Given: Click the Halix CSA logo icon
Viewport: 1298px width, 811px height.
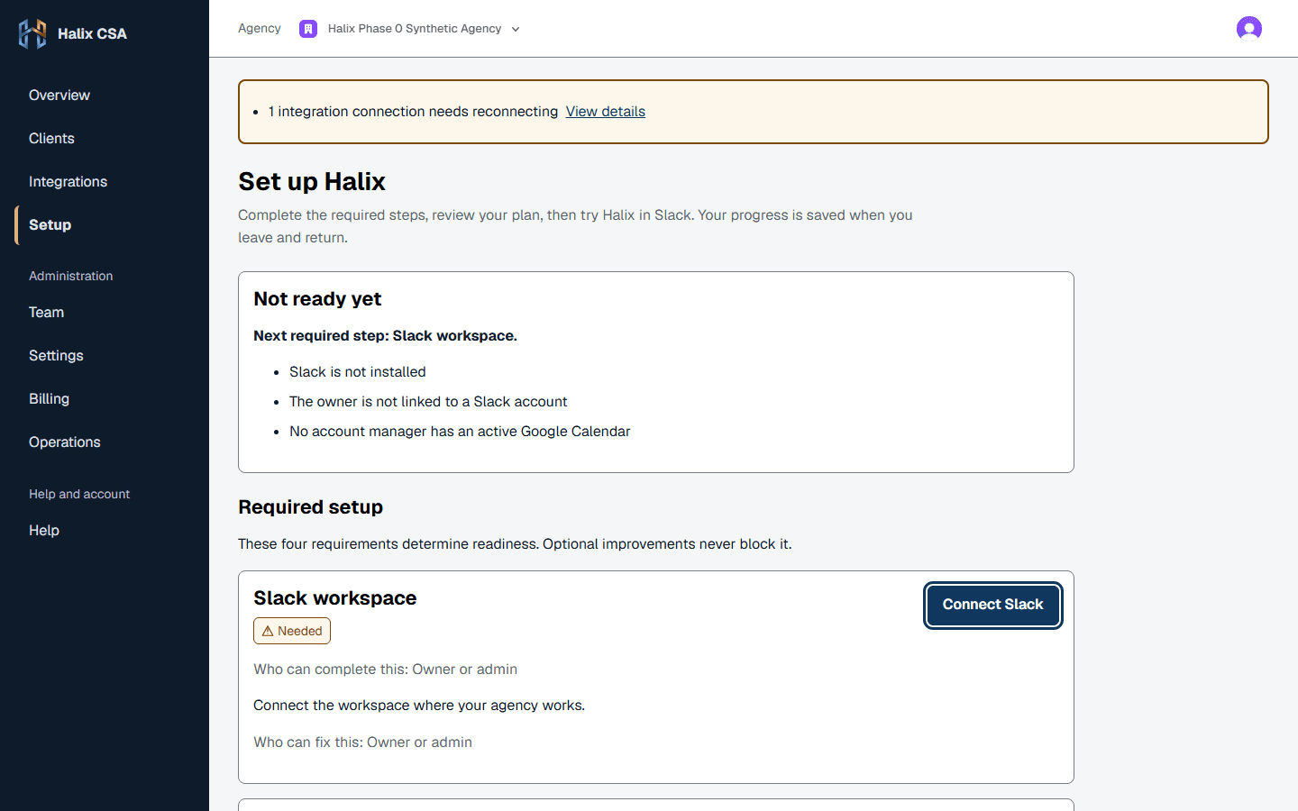Looking at the screenshot, I should point(32,33).
